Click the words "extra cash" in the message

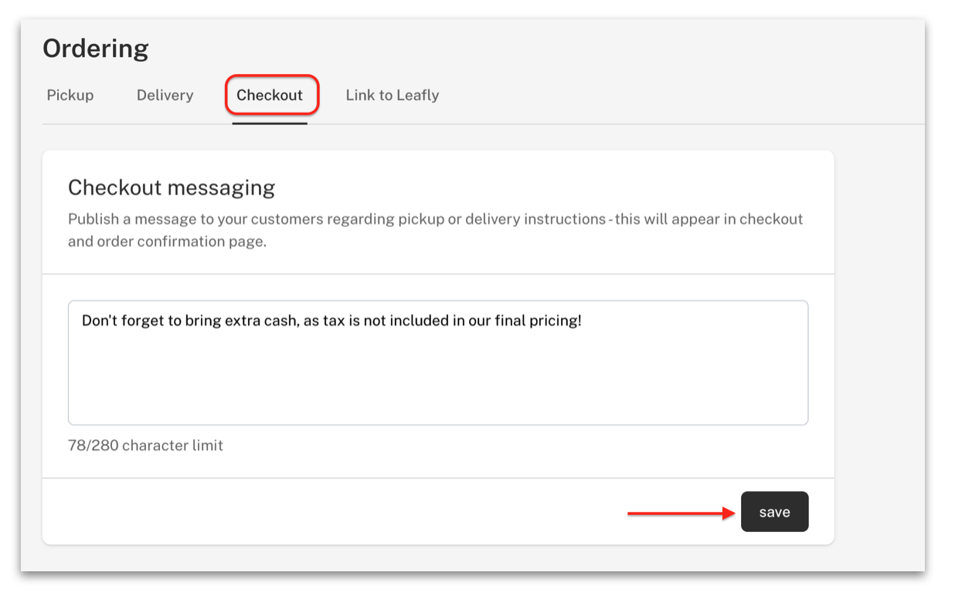tap(261, 320)
